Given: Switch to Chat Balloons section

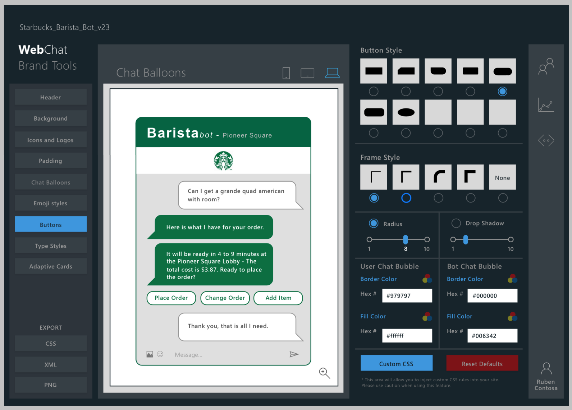Looking at the screenshot, I should [51, 182].
